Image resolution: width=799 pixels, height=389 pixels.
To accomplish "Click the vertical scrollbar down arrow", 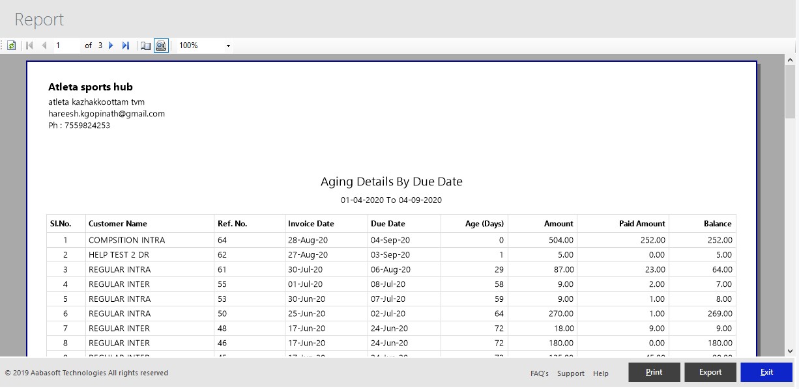I will pos(791,351).
